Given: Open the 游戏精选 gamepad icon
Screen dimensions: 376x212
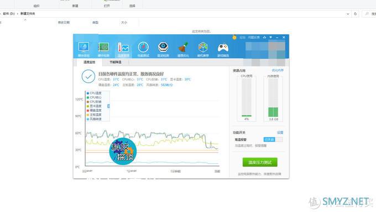Looking at the screenshot, I should tap(223, 49).
